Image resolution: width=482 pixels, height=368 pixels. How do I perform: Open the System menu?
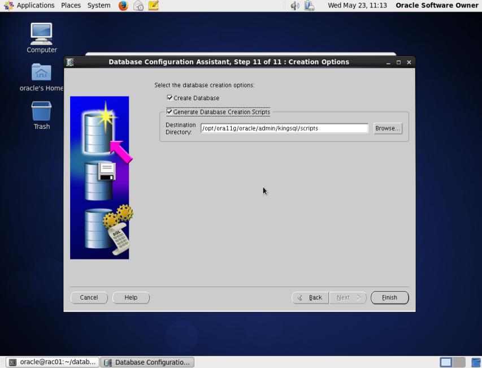(98, 6)
